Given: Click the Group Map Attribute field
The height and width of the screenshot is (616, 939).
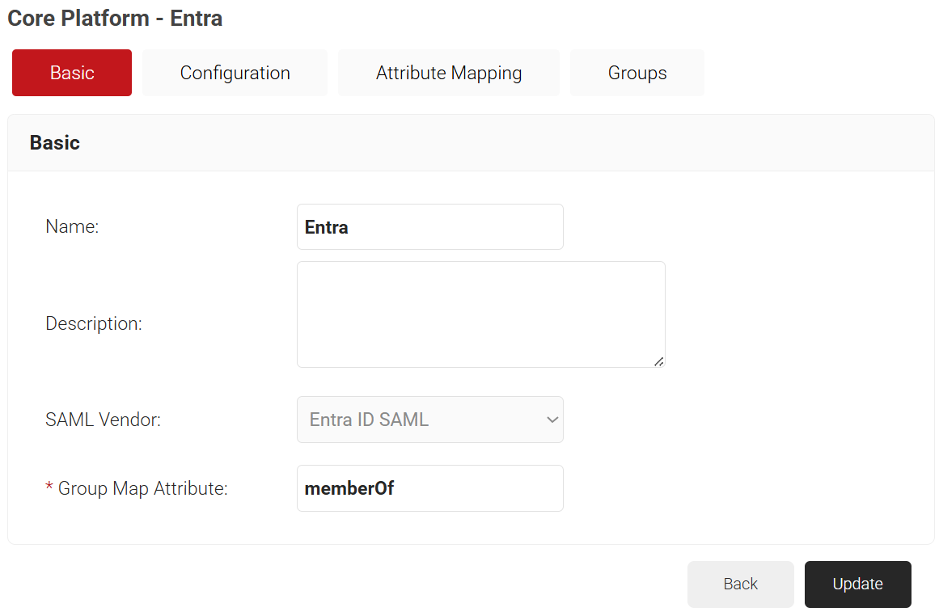Looking at the screenshot, I should point(430,488).
